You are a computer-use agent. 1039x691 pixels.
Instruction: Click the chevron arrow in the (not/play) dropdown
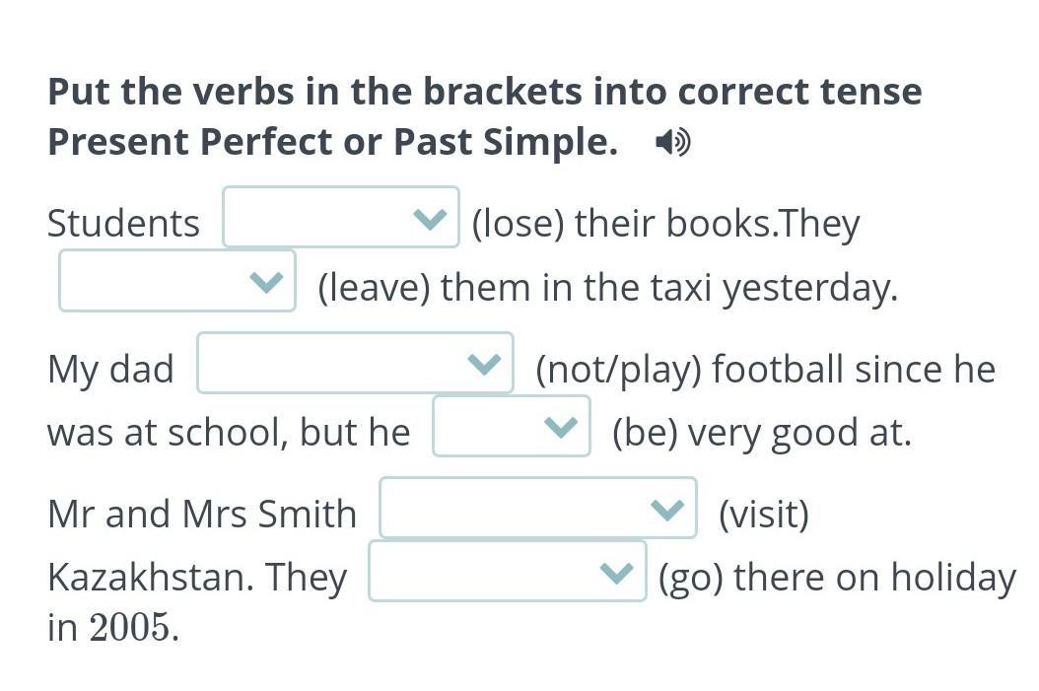(484, 364)
